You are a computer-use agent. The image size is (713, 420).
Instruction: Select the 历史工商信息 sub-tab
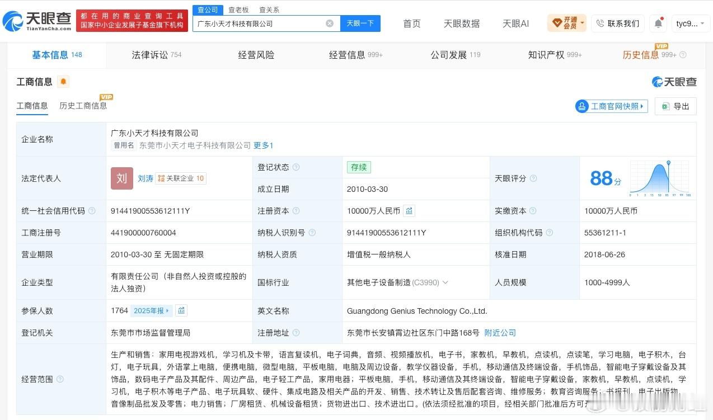tap(83, 106)
